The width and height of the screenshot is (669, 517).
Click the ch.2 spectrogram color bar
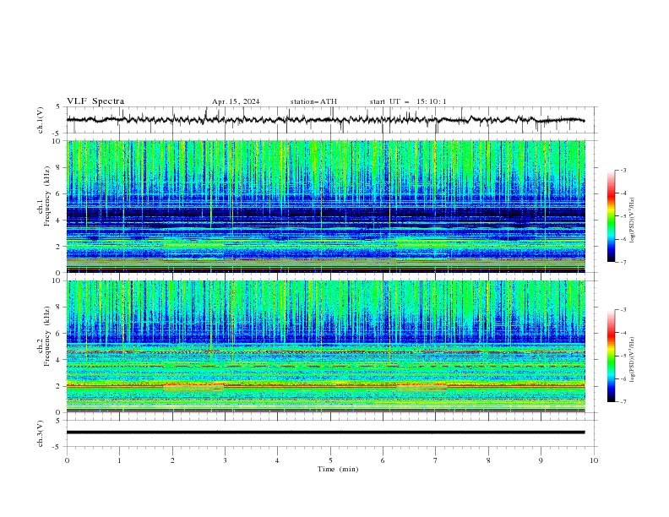612,356
